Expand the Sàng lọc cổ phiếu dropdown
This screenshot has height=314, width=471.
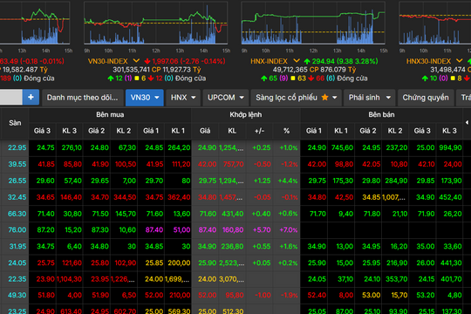[x=335, y=98]
